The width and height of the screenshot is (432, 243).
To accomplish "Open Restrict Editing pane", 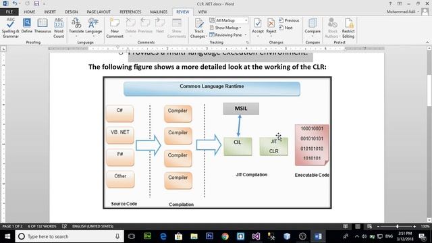I will pyautogui.click(x=348, y=28).
